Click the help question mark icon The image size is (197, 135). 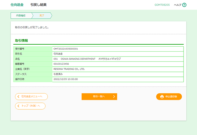point(184,5)
